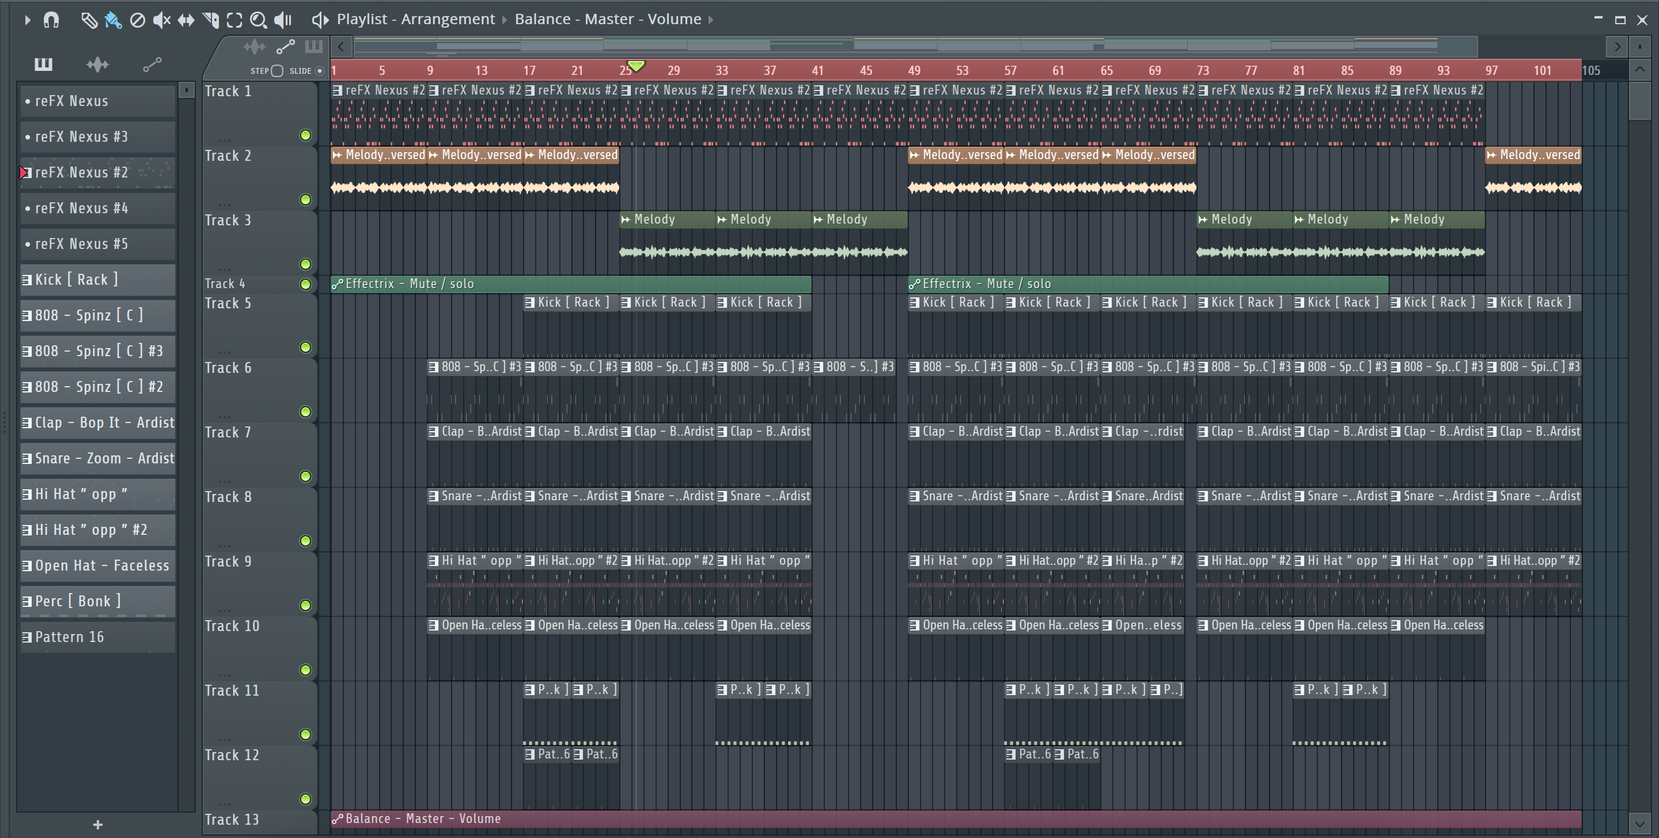Screen dimensions: 1659x838
Task: Add new pattern with plus button
Action: coord(98,825)
